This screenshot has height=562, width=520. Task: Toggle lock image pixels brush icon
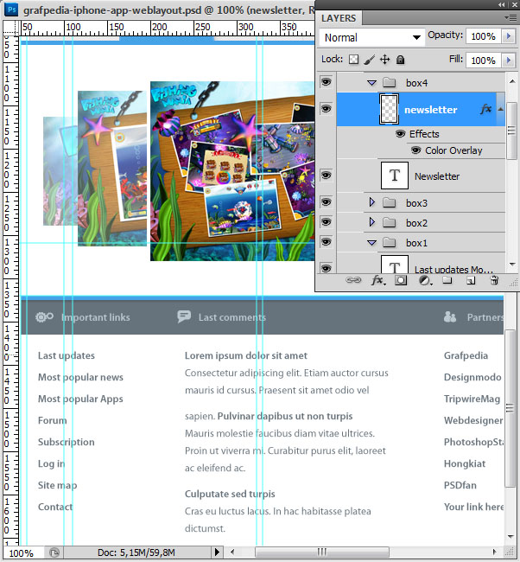[369, 60]
